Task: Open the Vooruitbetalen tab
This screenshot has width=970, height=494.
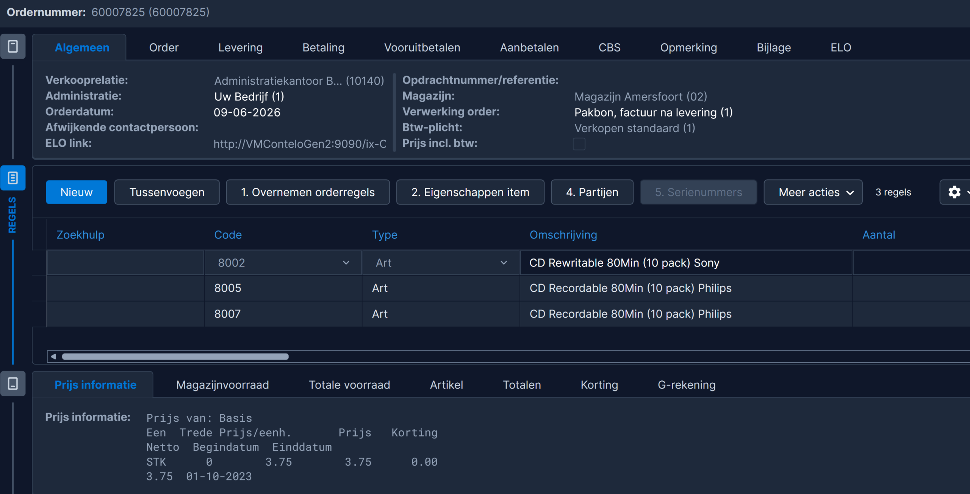Action: click(422, 48)
